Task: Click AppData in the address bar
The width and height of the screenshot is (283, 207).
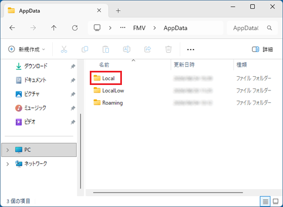Action: [x=175, y=28]
